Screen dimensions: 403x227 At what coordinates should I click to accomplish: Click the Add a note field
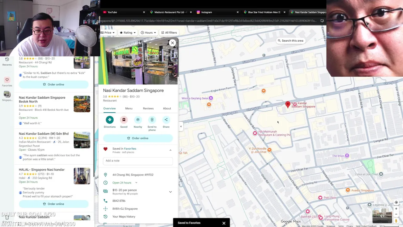click(138, 161)
